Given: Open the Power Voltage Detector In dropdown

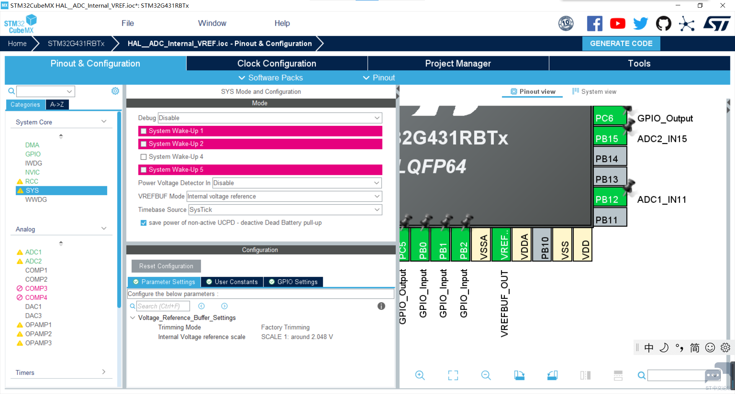Looking at the screenshot, I should [x=297, y=183].
